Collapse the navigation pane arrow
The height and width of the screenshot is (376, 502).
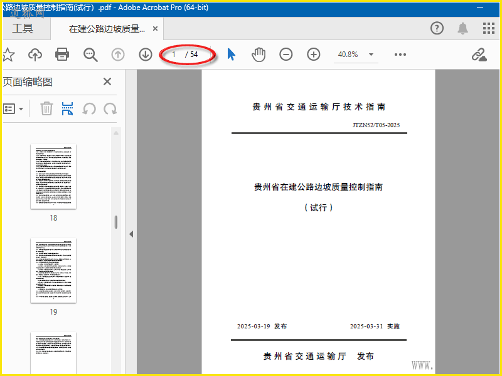click(x=131, y=234)
